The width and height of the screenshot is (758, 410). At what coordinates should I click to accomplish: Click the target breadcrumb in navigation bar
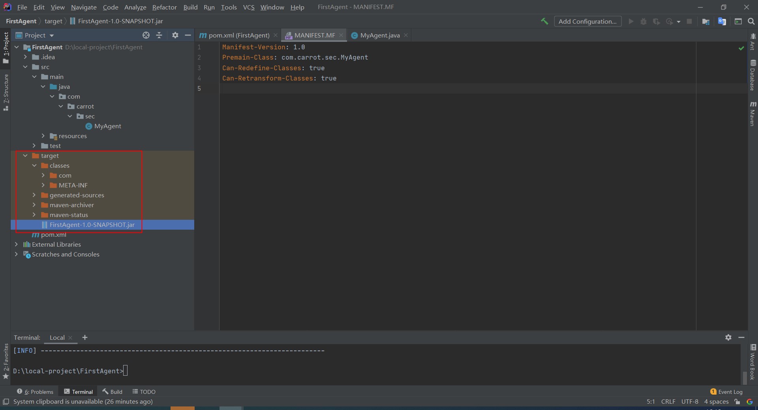point(53,21)
